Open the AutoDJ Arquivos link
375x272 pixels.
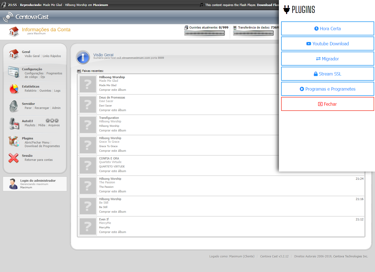[54, 125]
